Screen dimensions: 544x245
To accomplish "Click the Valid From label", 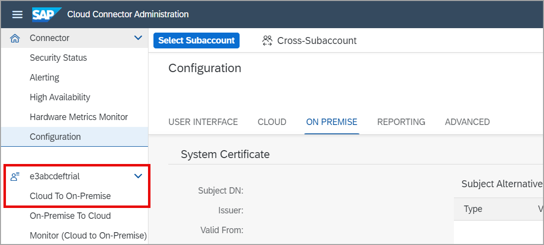I will pos(222,230).
